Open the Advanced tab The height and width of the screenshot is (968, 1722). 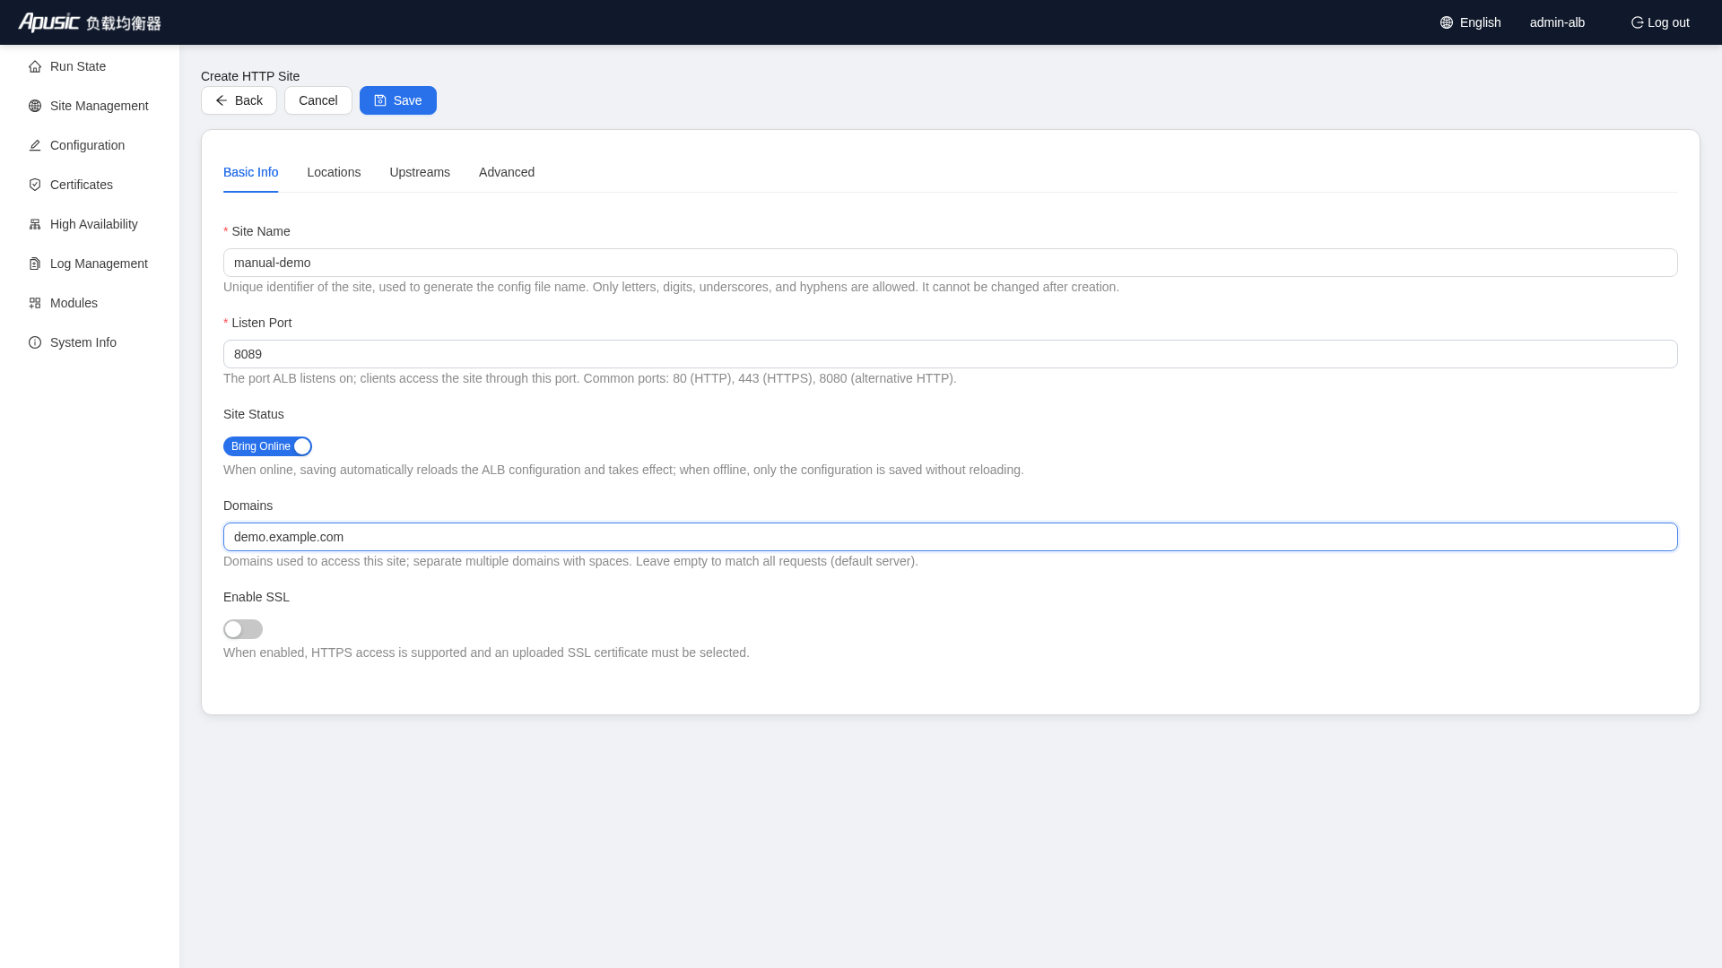click(507, 172)
